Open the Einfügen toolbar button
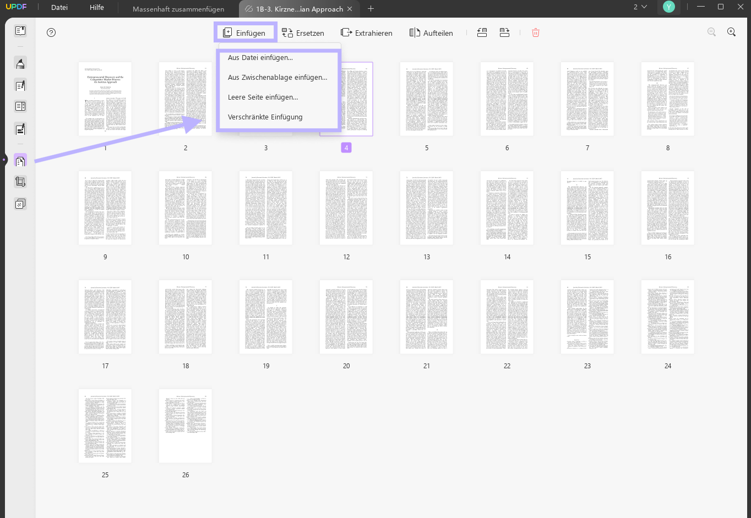 click(x=244, y=32)
